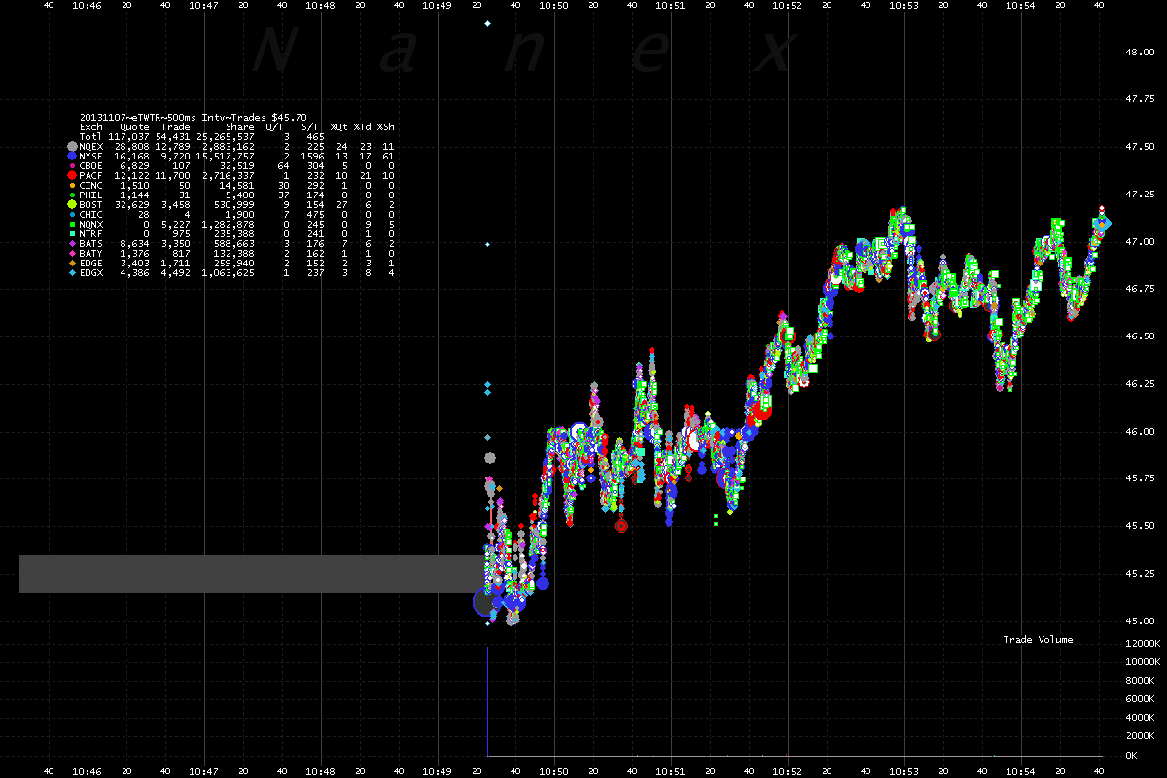The width and height of the screenshot is (1167, 778).
Task: Click the pink BATY legend diamond
Action: pos(72,253)
